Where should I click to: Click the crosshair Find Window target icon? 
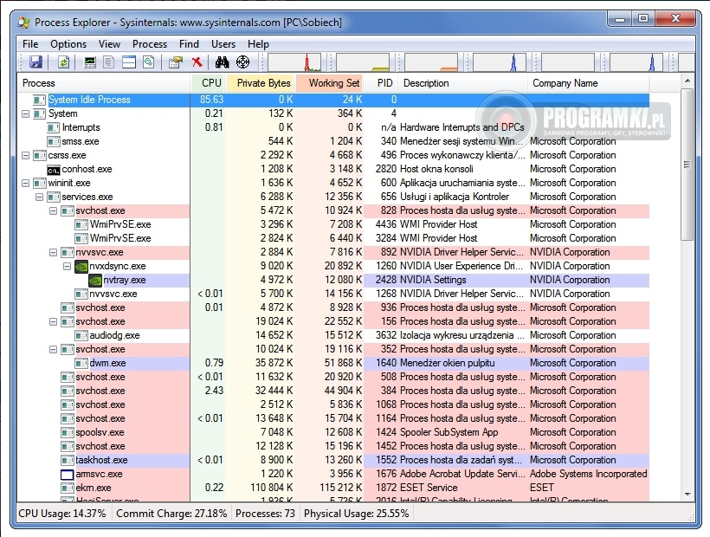(243, 62)
